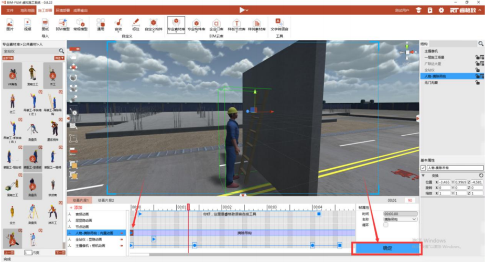Open the 企业口库 enterprise library
Image resolution: width=486 pixels, height=262 pixels.
[x=216, y=25]
